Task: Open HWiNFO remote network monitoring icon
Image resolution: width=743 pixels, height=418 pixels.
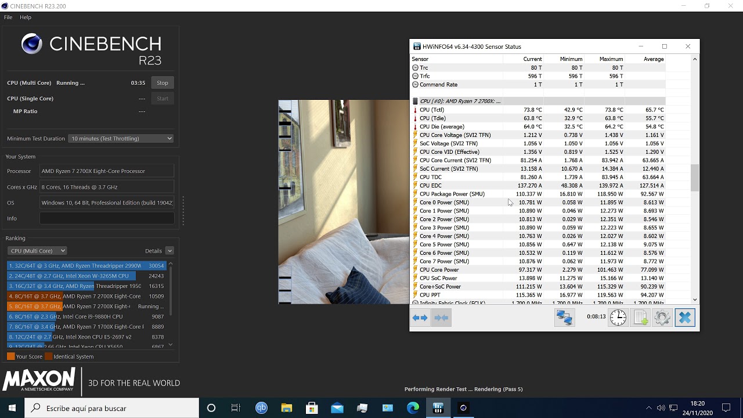Action: (564, 318)
